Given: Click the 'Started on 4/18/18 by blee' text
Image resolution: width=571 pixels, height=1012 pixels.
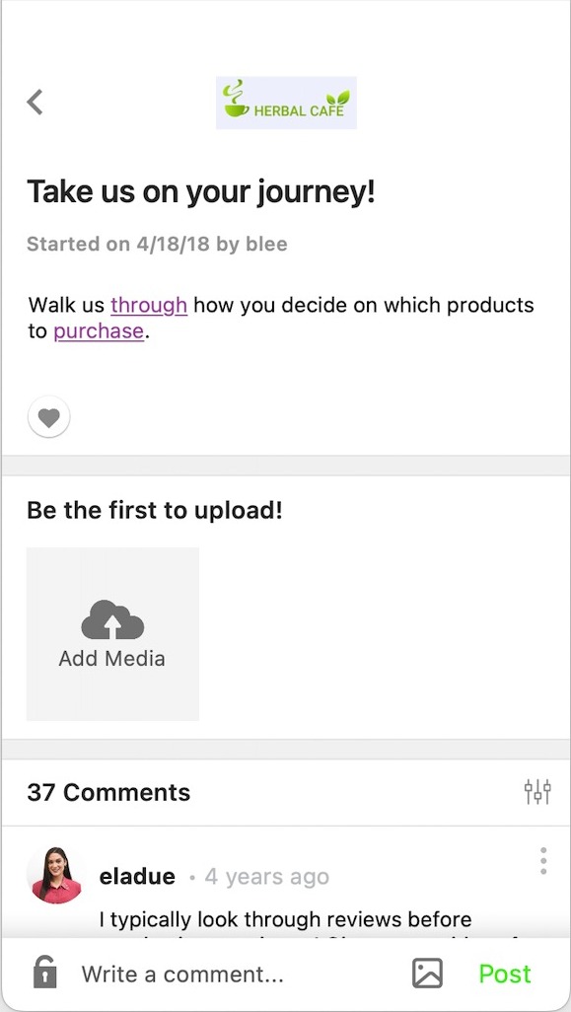Looking at the screenshot, I should 157,245.
